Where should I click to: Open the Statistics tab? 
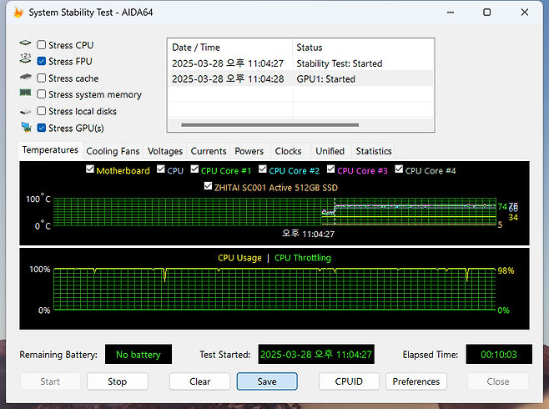click(373, 151)
